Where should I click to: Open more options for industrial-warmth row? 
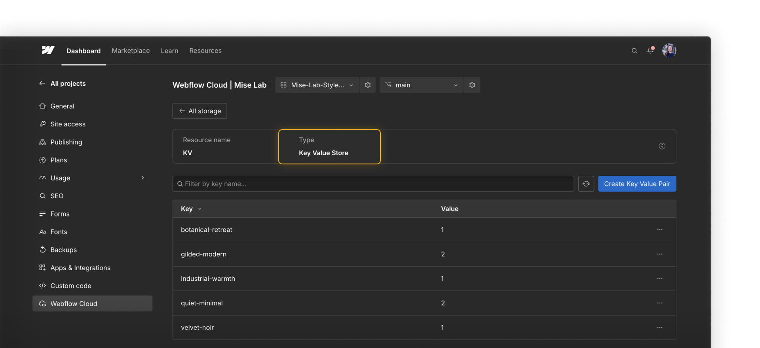tap(660, 278)
